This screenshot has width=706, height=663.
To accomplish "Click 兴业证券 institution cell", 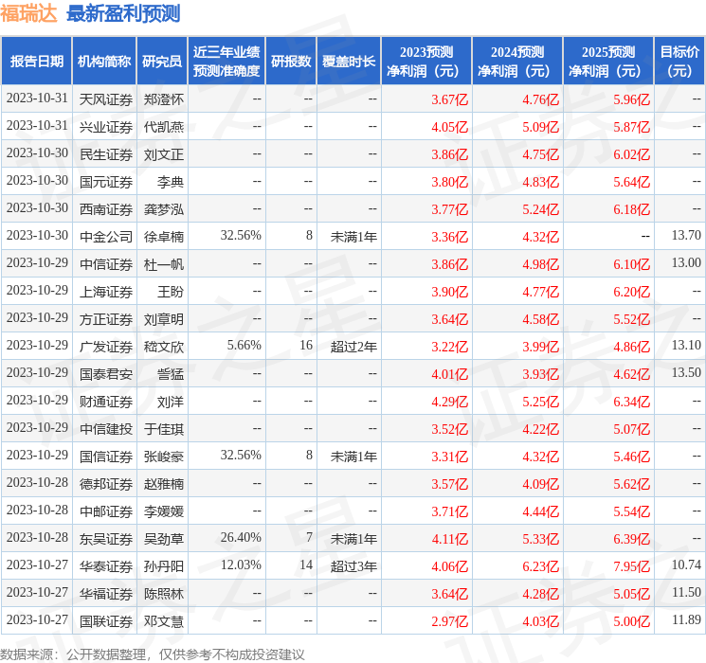I will point(106,127).
